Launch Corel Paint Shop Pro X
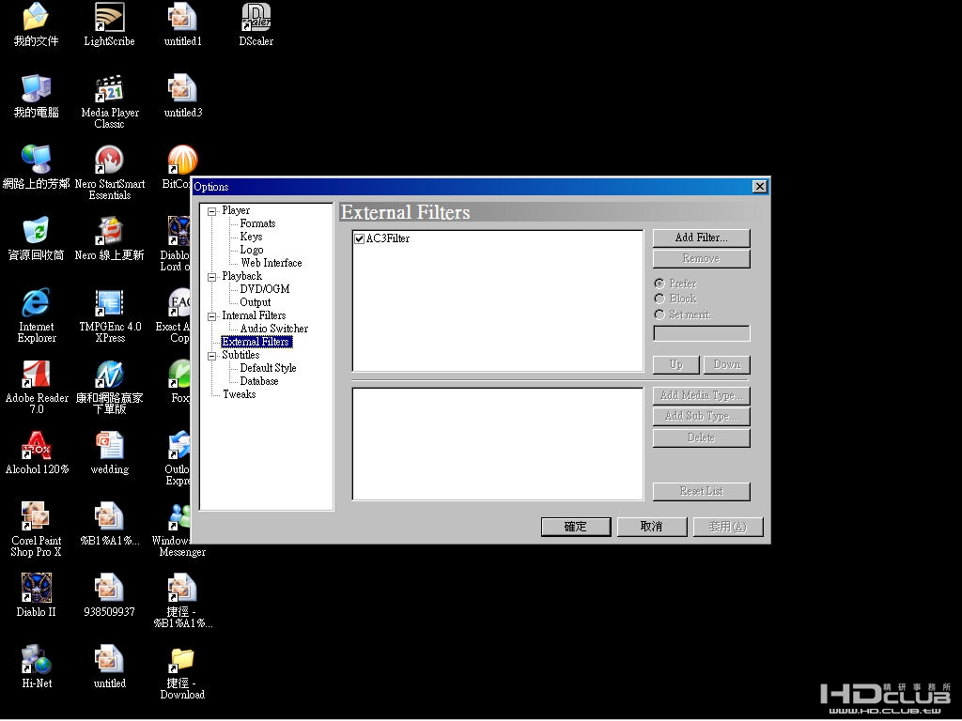 click(x=36, y=517)
